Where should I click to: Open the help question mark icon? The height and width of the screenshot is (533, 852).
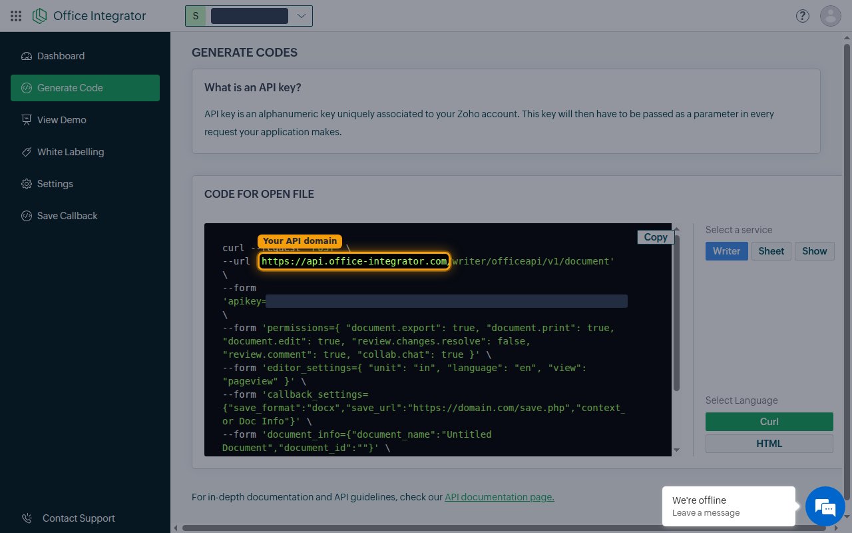click(803, 16)
